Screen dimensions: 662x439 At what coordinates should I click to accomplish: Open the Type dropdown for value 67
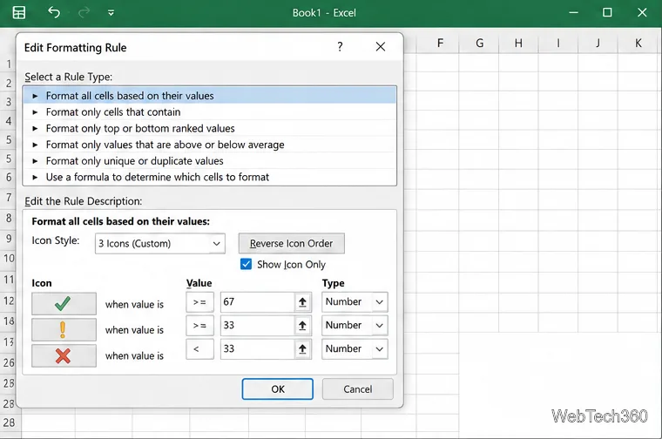coord(355,302)
